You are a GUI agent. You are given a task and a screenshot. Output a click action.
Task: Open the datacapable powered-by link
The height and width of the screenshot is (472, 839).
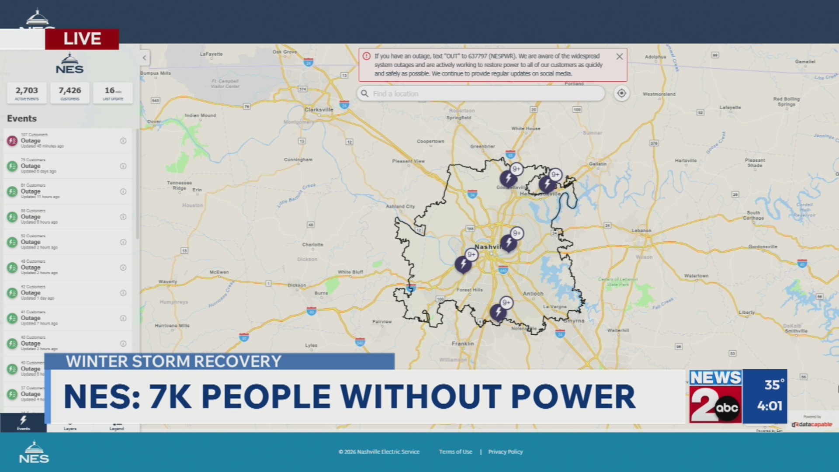(x=812, y=424)
